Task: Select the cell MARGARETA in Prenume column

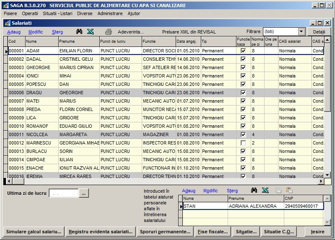Action: [79, 134]
